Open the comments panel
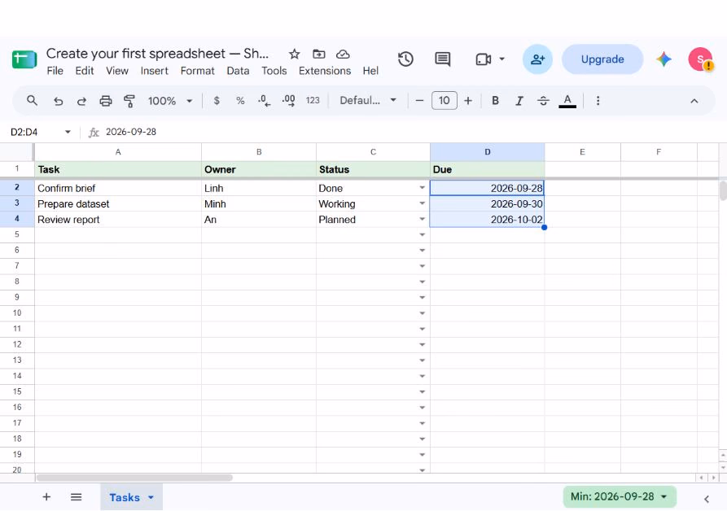Viewport: 727px width, 511px height. point(443,59)
